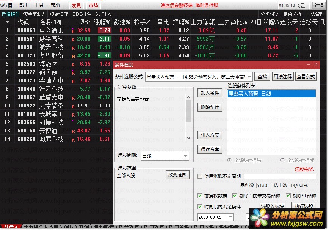The image size is (329, 230).
Task: Select the 威孚高科 stock row
Action: [x=163, y=39]
